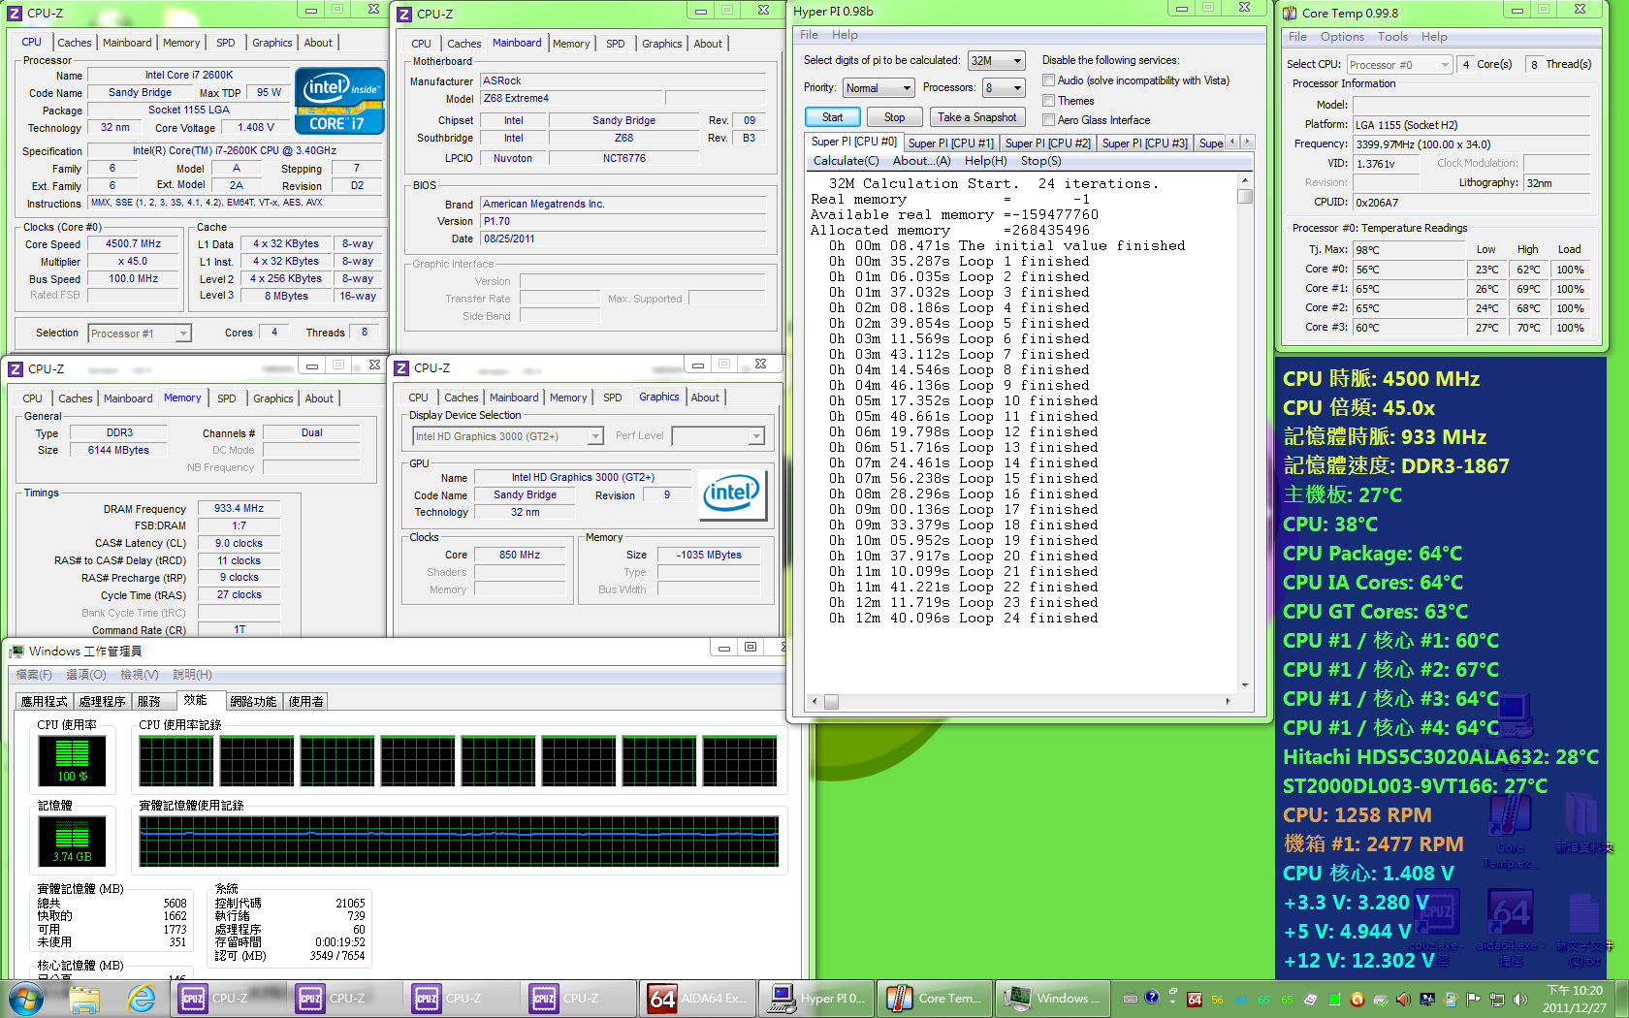Switch to Hyper PI taskbar button

pos(815,999)
